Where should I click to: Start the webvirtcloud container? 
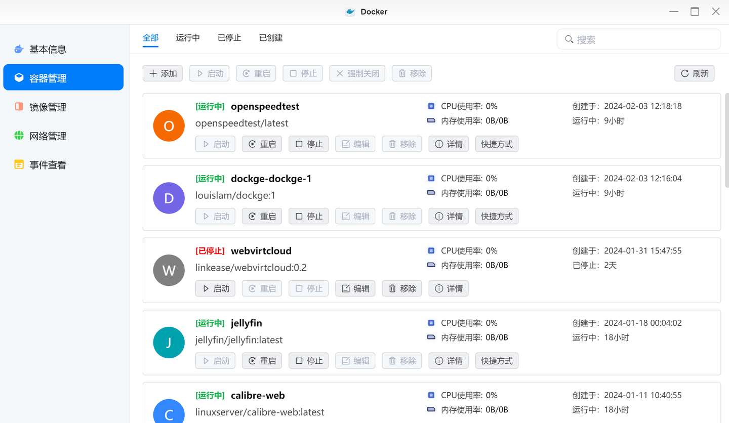pos(215,288)
